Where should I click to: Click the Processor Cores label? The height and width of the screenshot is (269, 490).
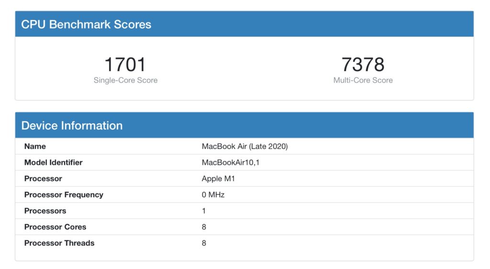(x=56, y=227)
